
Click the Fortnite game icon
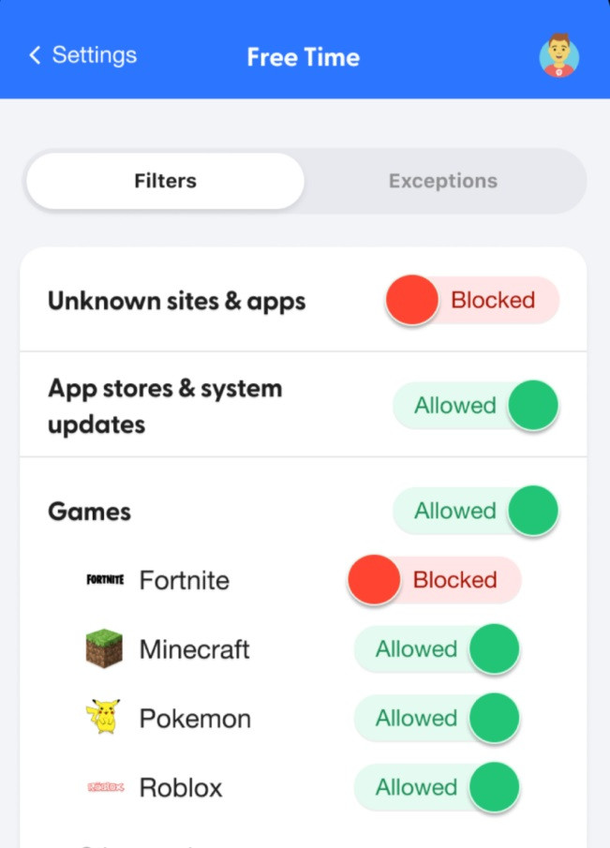click(x=105, y=580)
